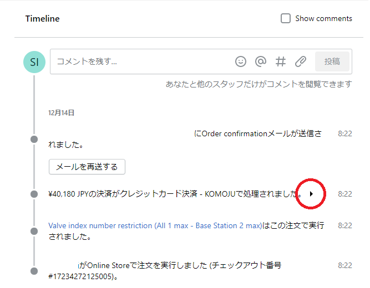Select the 12月14日 date label
370x288 pixels.
[62, 112]
